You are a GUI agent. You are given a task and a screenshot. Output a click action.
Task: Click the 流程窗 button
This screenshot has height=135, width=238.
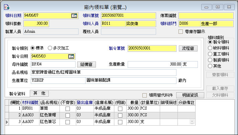[188, 48]
